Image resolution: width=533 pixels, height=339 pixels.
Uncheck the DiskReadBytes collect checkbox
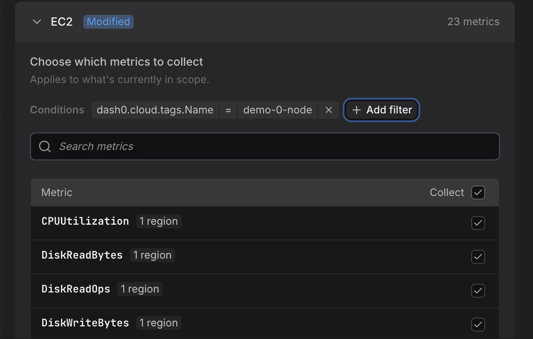[478, 257]
